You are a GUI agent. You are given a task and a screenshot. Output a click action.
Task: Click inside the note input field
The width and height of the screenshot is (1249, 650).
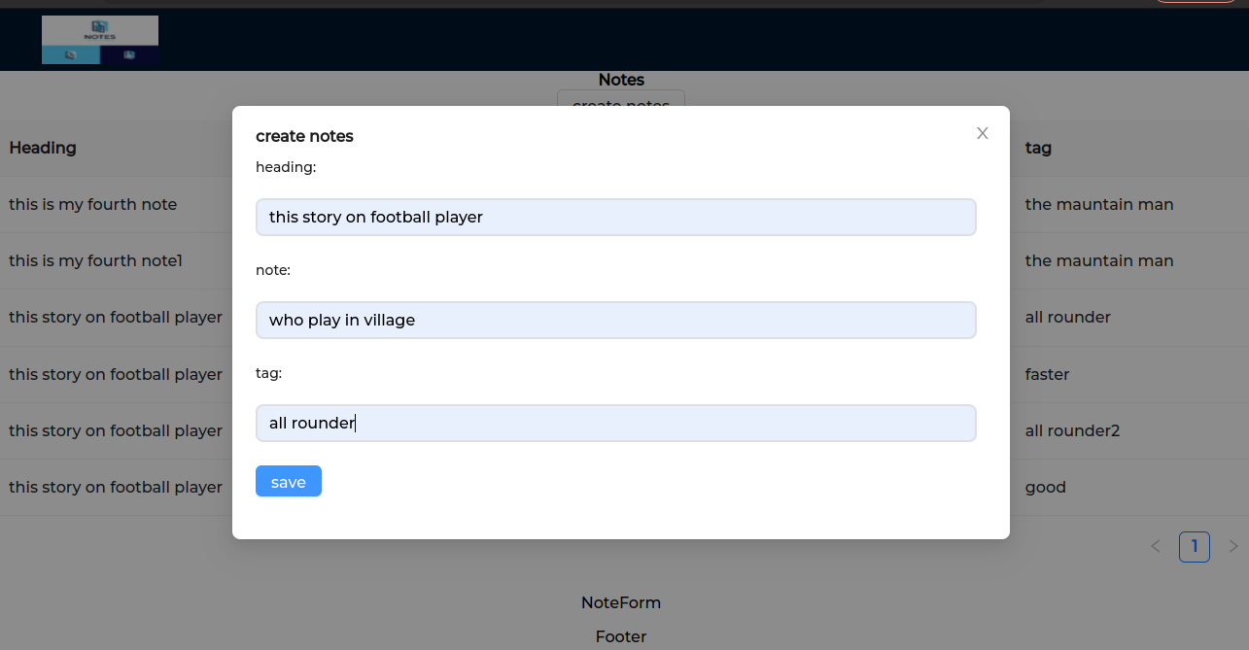(x=615, y=320)
